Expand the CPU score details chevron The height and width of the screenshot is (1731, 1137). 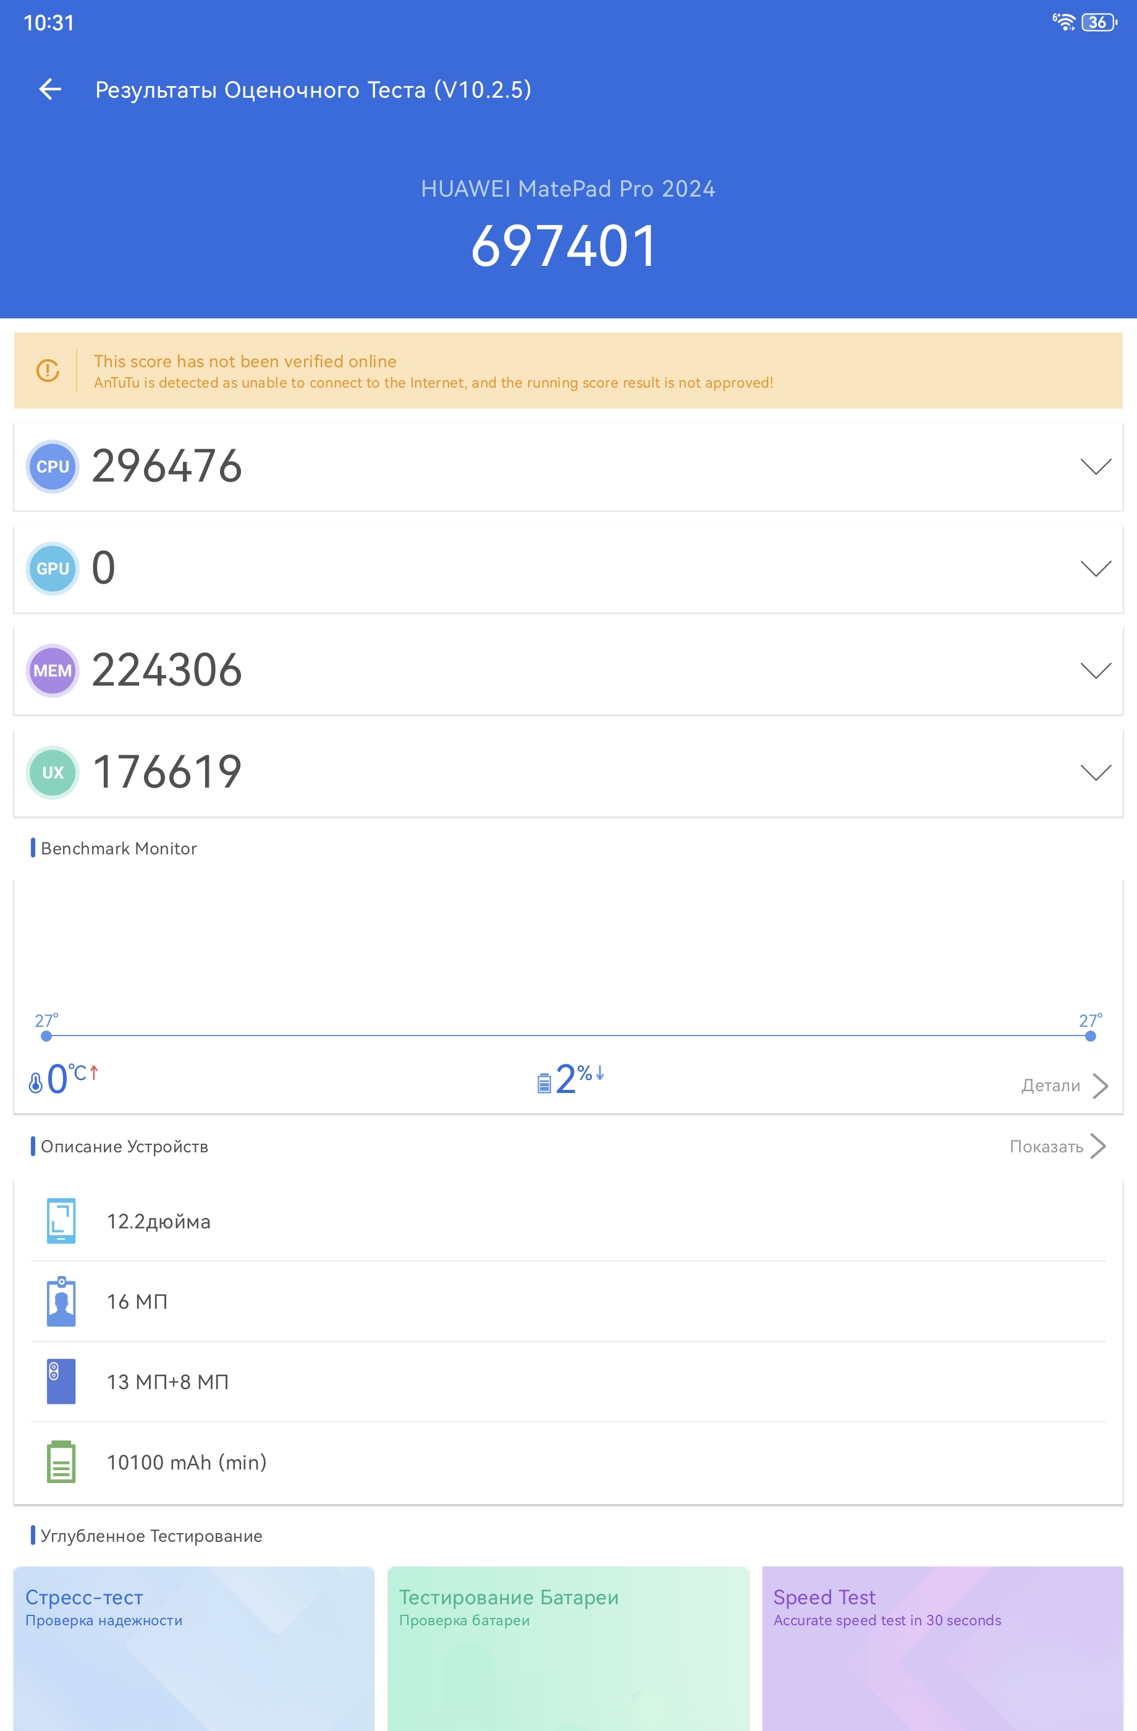tap(1096, 467)
